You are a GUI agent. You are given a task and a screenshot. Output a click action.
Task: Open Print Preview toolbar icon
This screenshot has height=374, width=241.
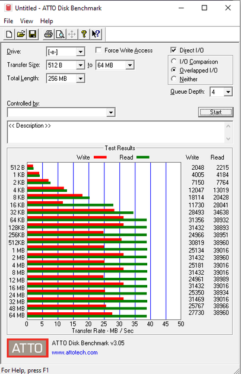click(60, 34)
